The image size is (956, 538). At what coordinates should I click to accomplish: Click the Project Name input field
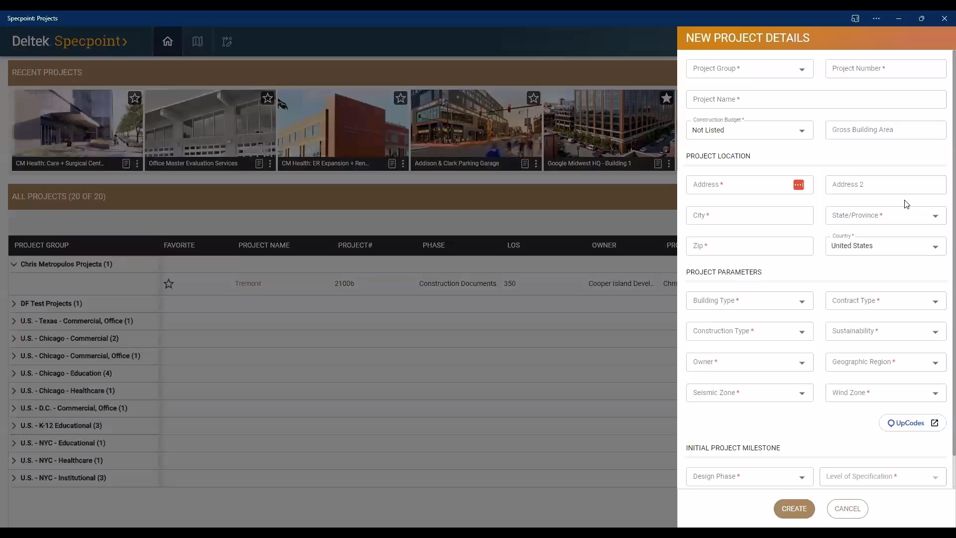pos(816,100)
